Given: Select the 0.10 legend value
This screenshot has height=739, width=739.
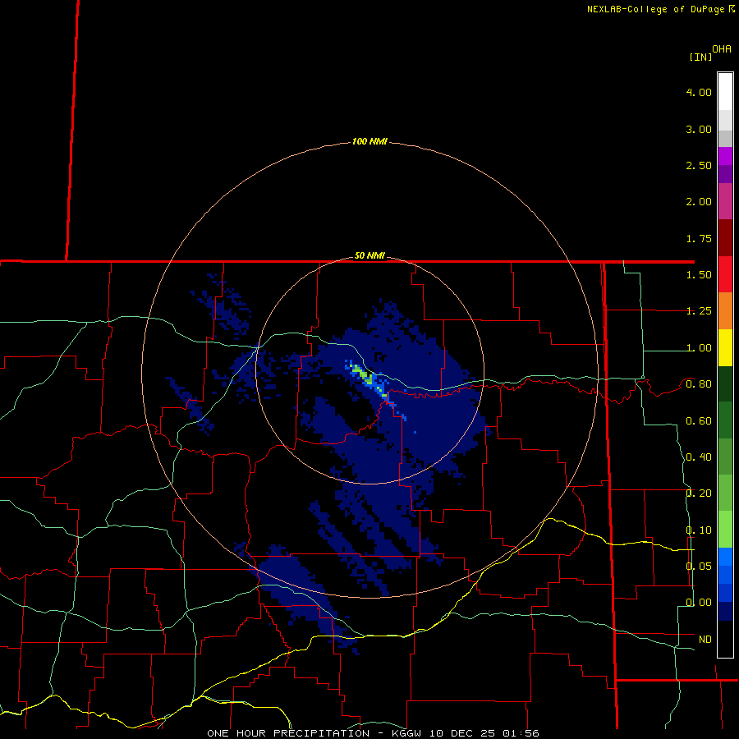Looking at the screenshot, I should (699, 530).
